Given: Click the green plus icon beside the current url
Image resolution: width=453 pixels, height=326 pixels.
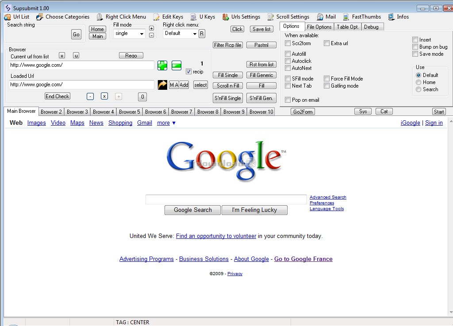Looking at the screenshot, I should point(162,65).
